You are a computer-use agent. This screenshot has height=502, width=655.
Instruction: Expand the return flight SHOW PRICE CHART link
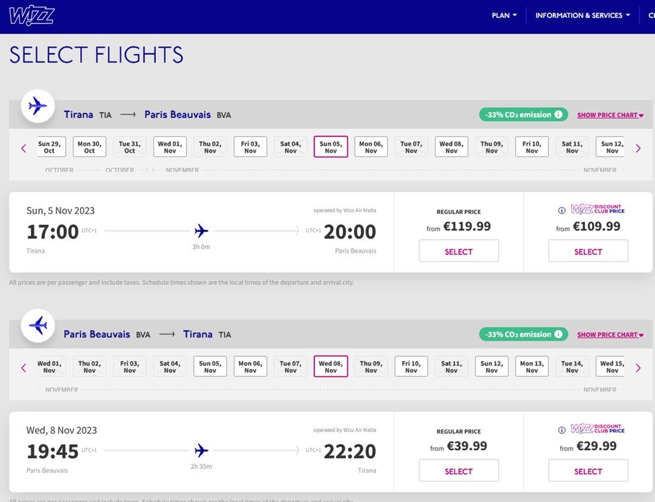[x=610, y=335]
